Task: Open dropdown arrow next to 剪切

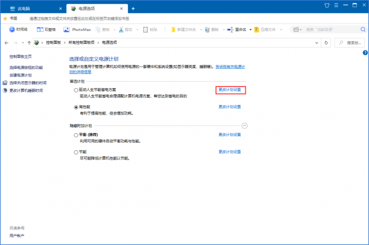Action: pos(137,30)
